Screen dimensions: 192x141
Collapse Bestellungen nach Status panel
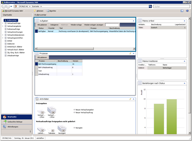184,83
